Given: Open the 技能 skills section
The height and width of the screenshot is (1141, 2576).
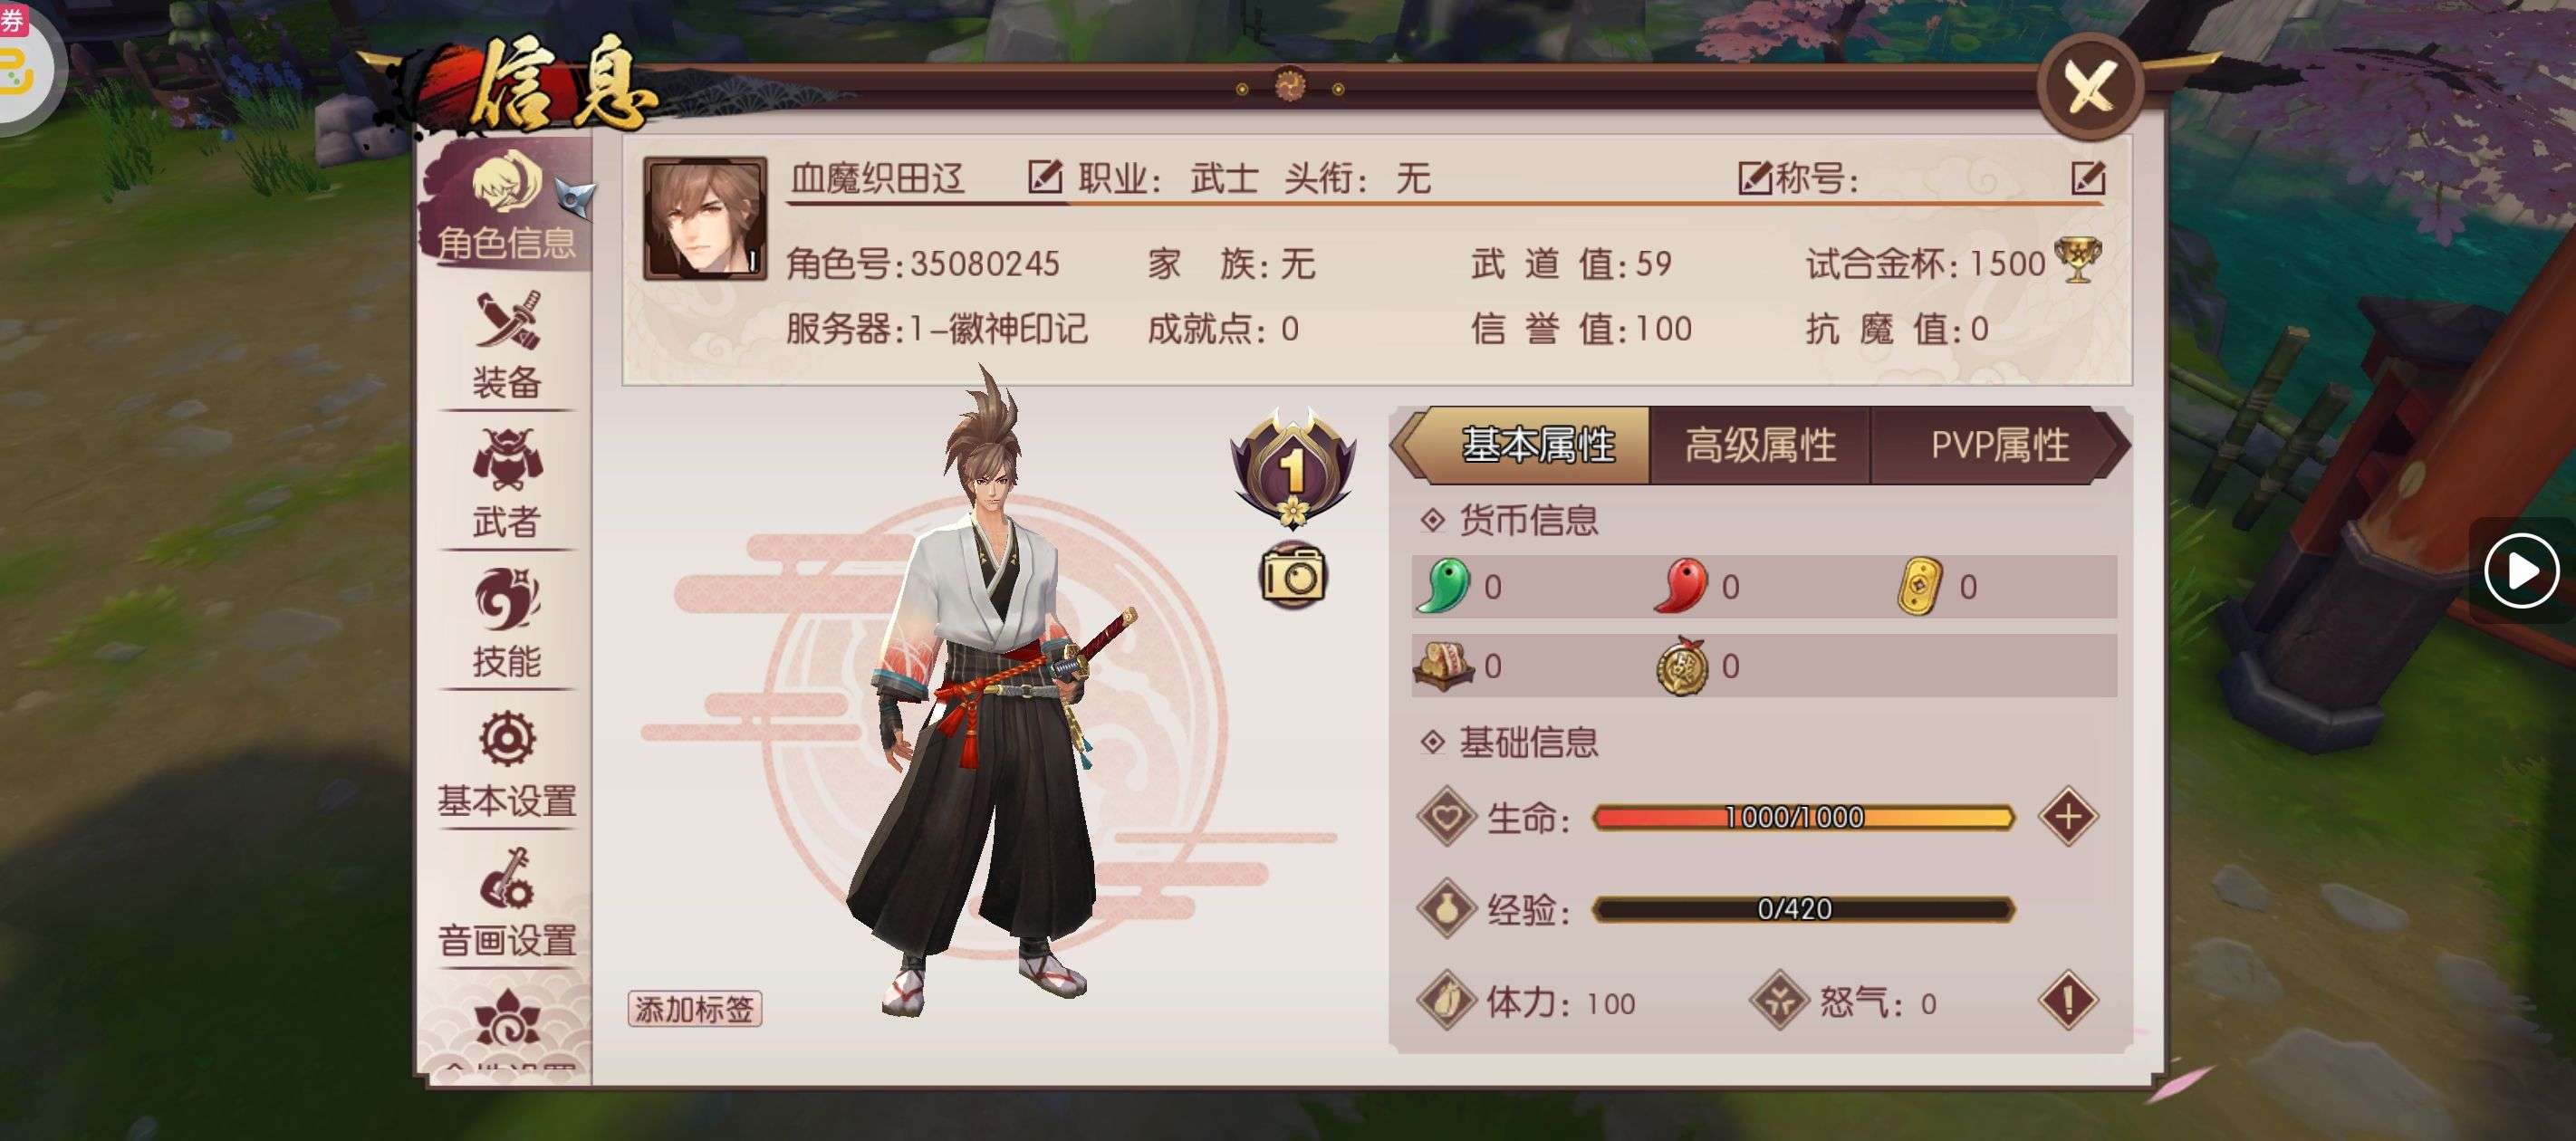Looking at the screenshot, I should point(507,624).
